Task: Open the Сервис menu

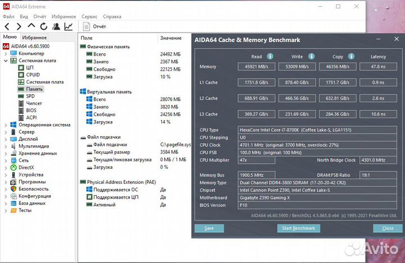Action: pos(89,16)
